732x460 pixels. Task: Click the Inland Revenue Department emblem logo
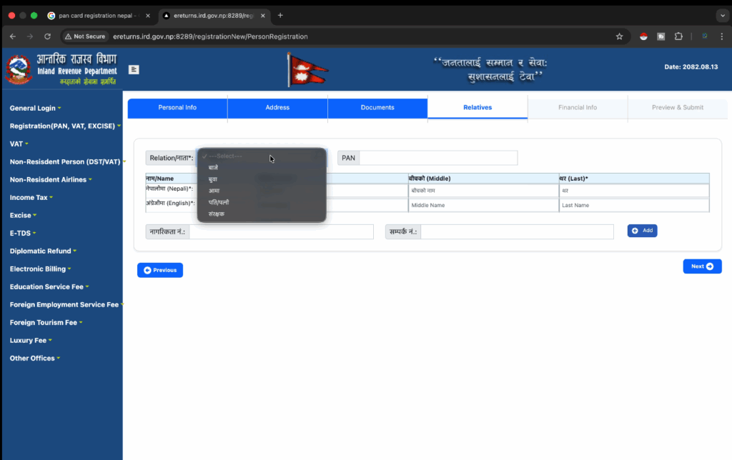tap(18, 70)
